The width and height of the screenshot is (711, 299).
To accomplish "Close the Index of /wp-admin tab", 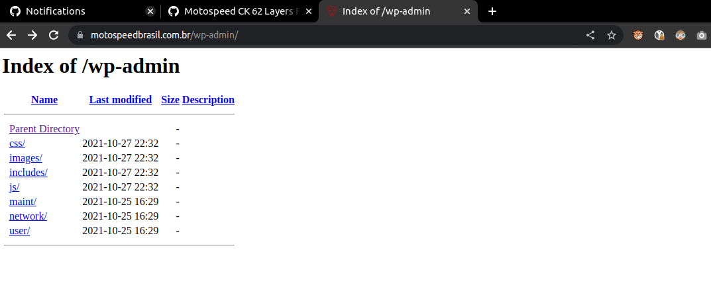I will coord(467,11).
